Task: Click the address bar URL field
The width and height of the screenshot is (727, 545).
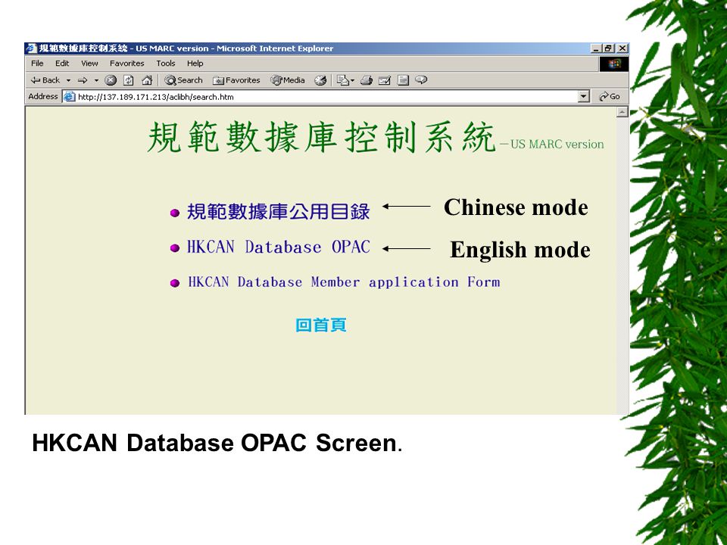Action: coord(327,97)
